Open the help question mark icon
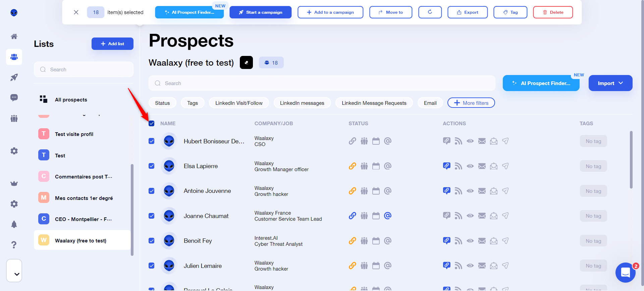Image resolution: width=644 pixels, height=291 pixels. [x=14, y=245]
